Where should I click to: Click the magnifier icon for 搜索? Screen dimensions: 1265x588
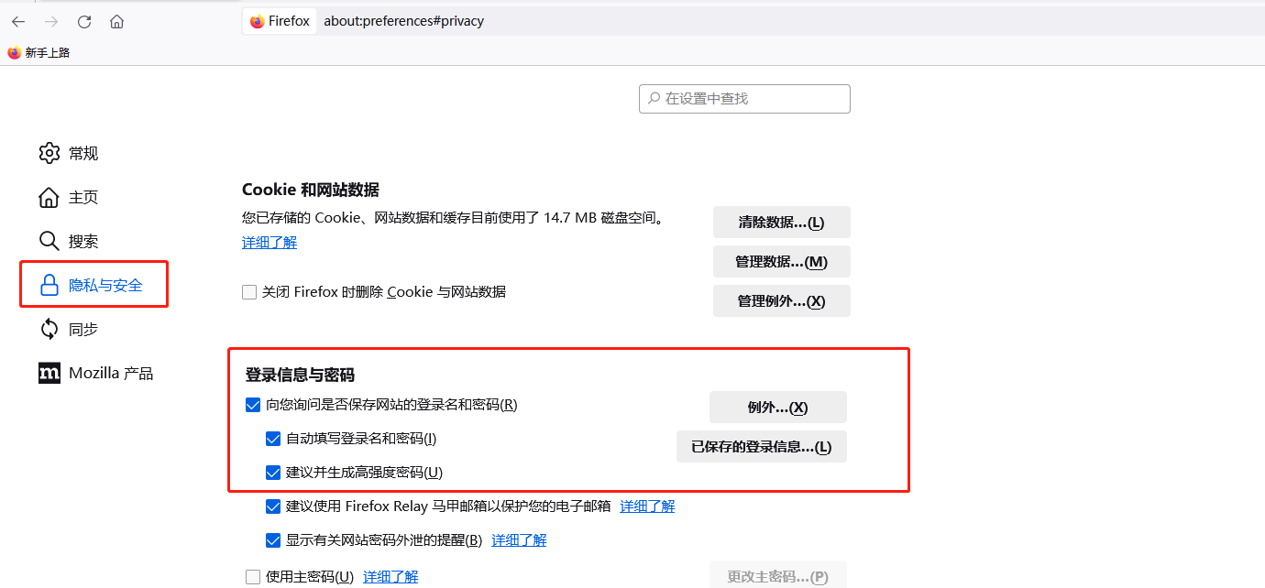point(49,241)
